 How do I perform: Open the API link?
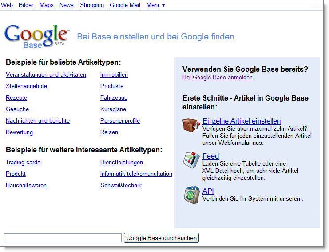click(x=208, y=191)
